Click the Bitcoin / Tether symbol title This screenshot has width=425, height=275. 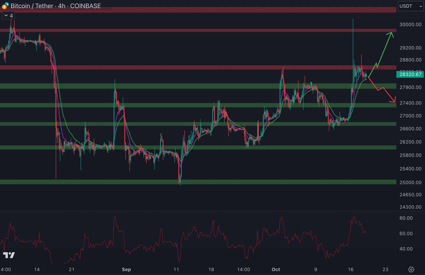pos(32,6)
